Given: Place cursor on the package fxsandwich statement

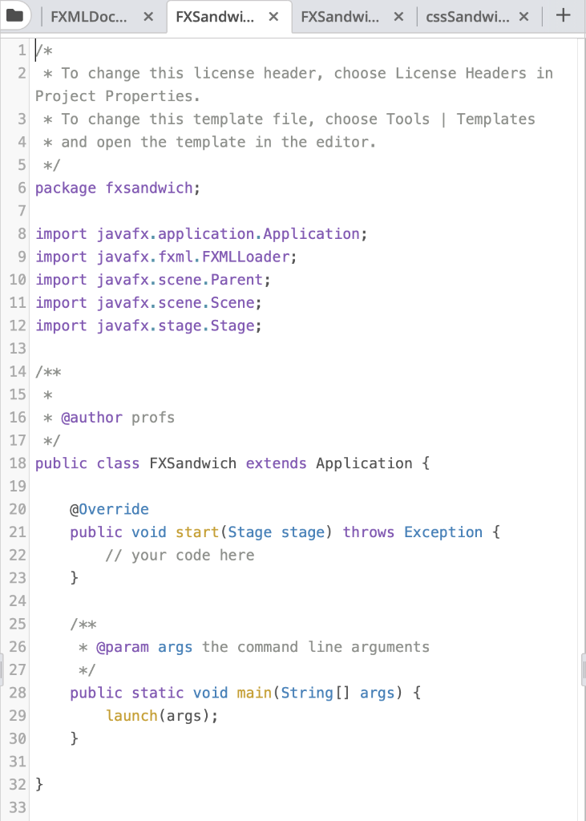Looking at the screenshot, I should 115,188.
